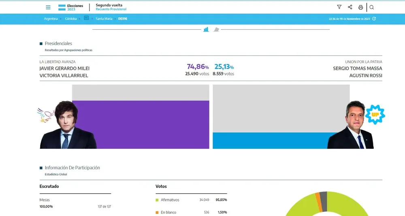Click the share icon in header

(350, 7)
